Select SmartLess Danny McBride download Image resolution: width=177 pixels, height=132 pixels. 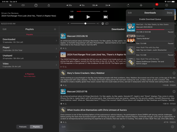150,39
